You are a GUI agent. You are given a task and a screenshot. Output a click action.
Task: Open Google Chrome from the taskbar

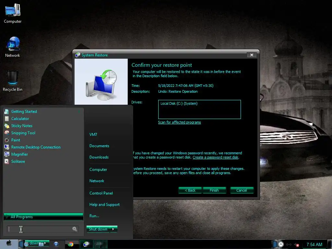click(x=71, y=244)
